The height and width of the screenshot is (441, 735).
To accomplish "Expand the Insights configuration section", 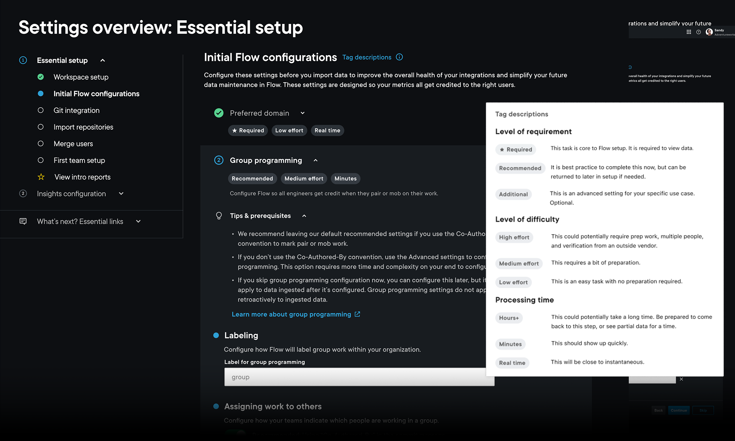I will pos(121,194).
